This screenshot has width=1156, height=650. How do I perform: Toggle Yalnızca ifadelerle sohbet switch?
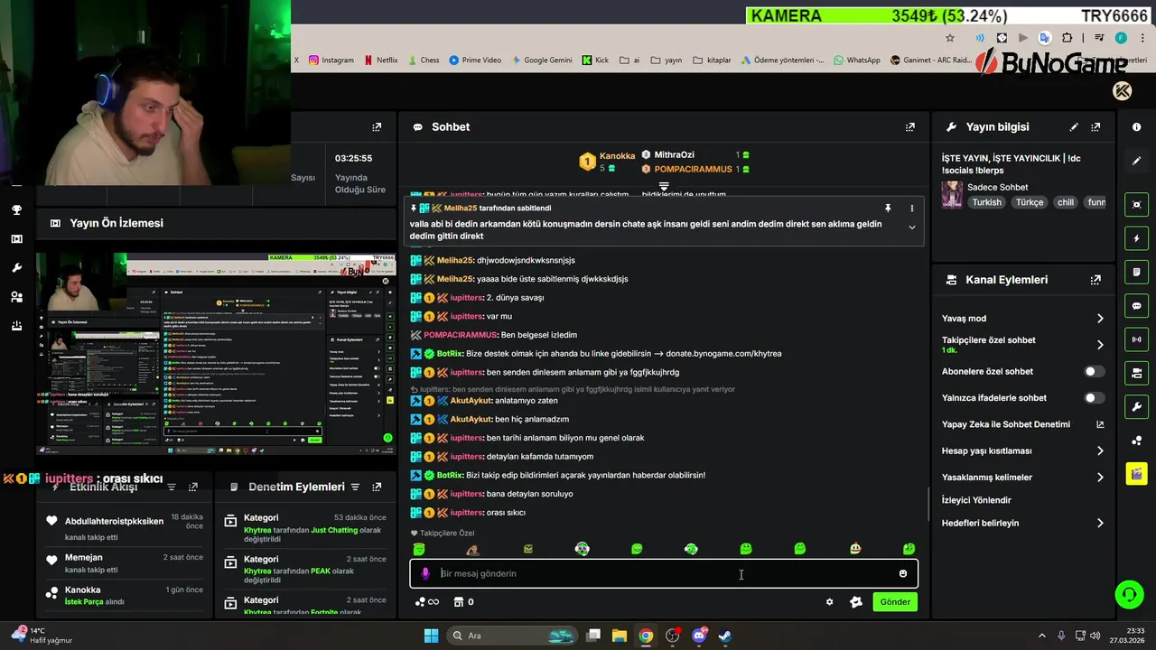click(1094, 398)
